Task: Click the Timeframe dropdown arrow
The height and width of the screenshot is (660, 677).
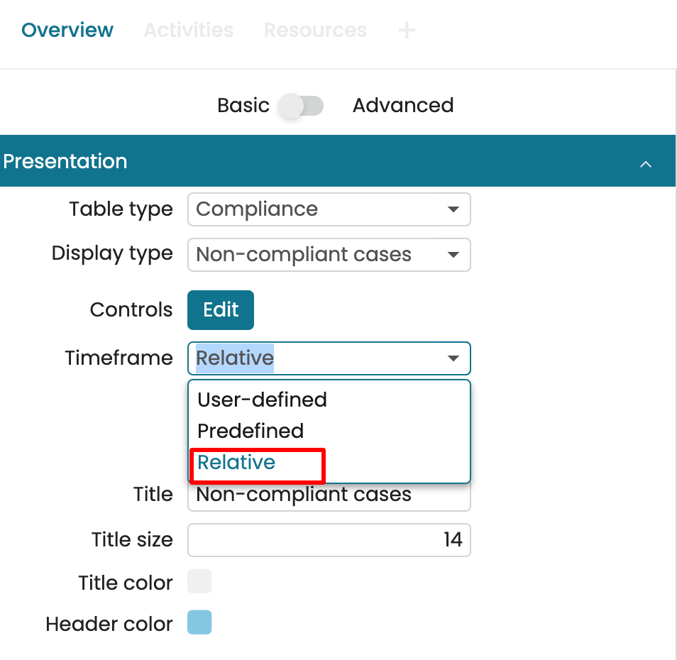Action: click(x=453, y=358)
